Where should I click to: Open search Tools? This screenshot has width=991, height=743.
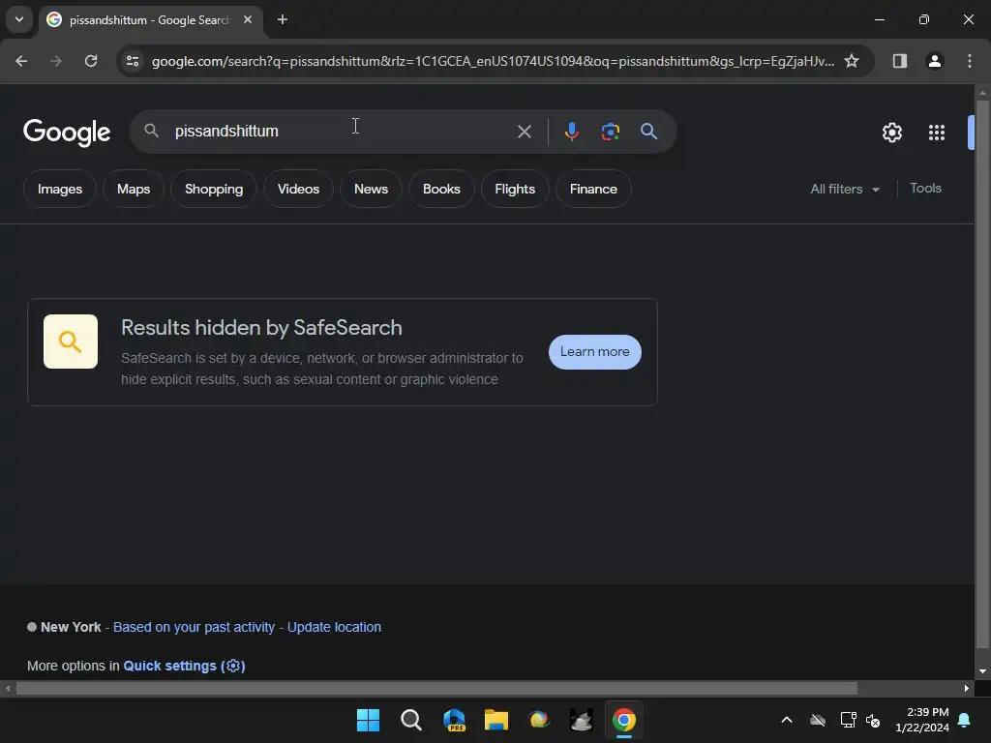click(x=925, y=189)
